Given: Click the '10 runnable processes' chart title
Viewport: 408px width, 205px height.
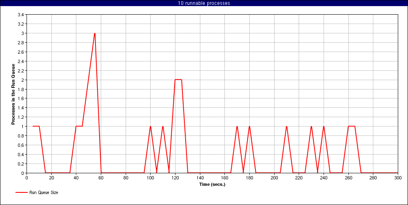Looking at the screenshot, I should point(204,3).
